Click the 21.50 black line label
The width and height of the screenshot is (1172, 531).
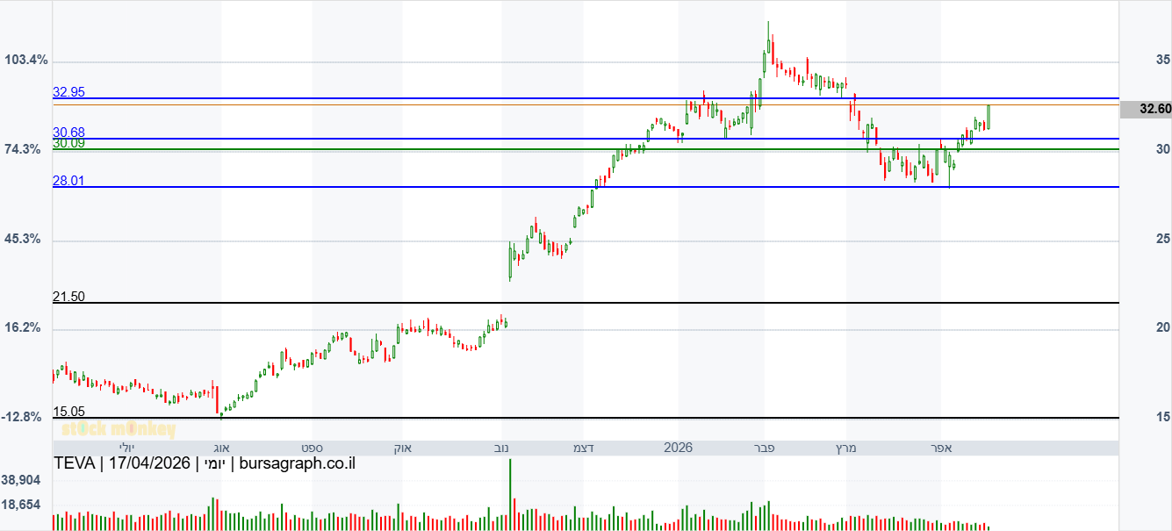[x=68, y=297]
